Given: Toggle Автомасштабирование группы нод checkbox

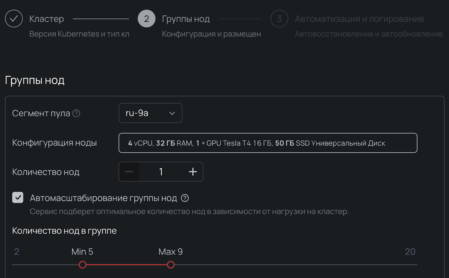Looking at the screenshot, I should coord(18,197).
